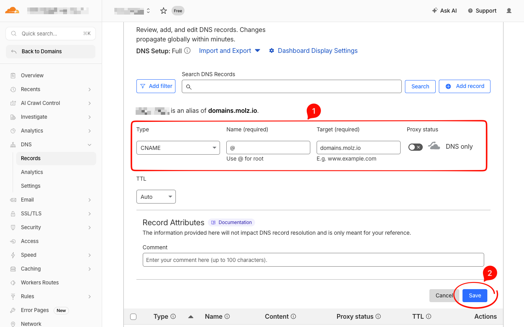The width and height of the screenshot is (524, 327).
Task: Select DNS Records in sidebar
Action: tap(56, 158)
